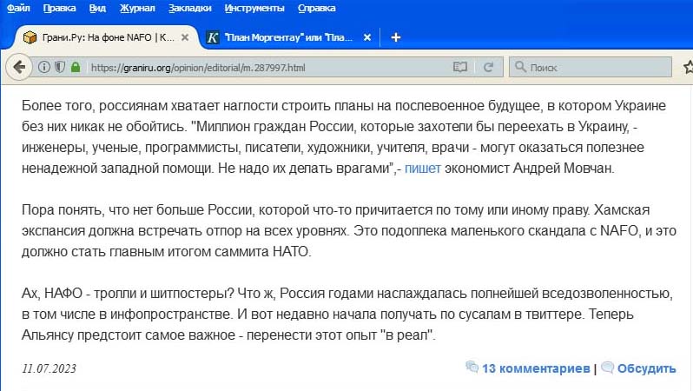The width and height of the screenshot is (693, 391).
Task: Click the K favicon on second tab
Action: click(x=213, y=37)
